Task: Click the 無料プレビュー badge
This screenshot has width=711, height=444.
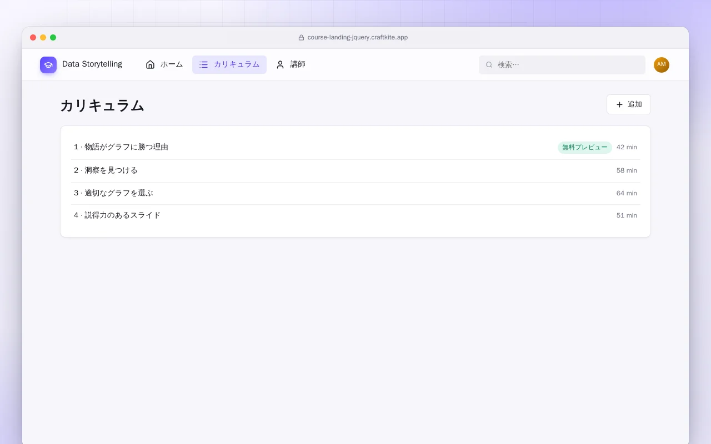Action: tap(585, 148)
